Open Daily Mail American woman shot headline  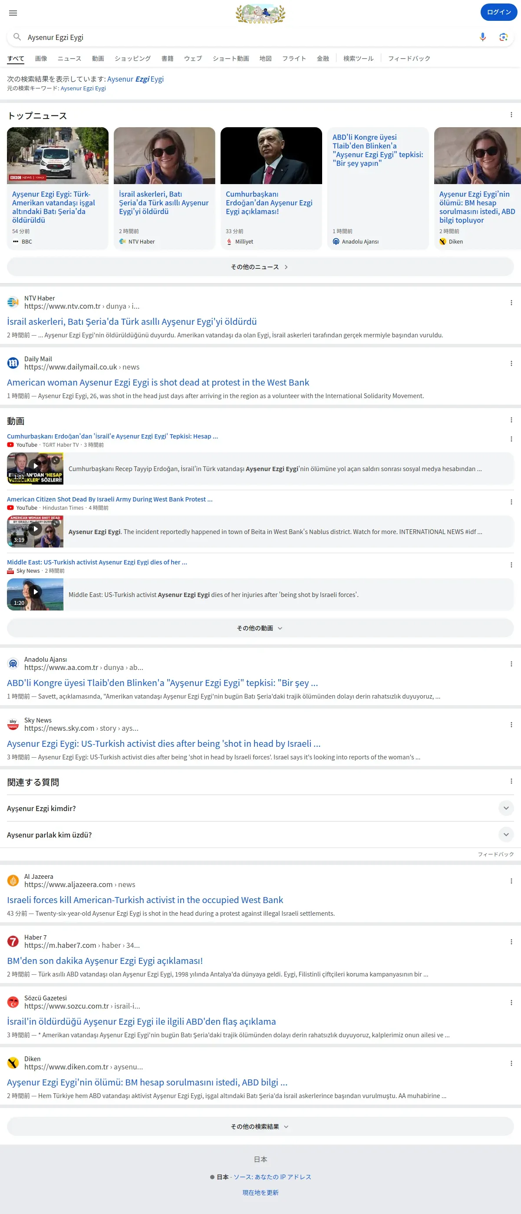point(158,382)
